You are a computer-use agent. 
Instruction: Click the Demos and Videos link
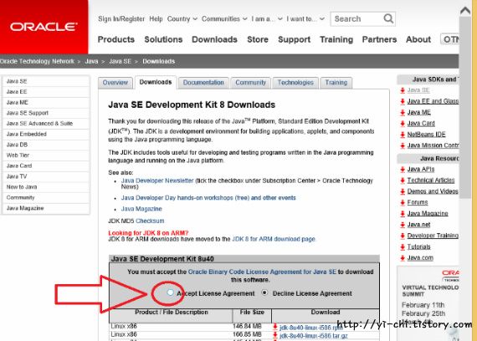433,191
